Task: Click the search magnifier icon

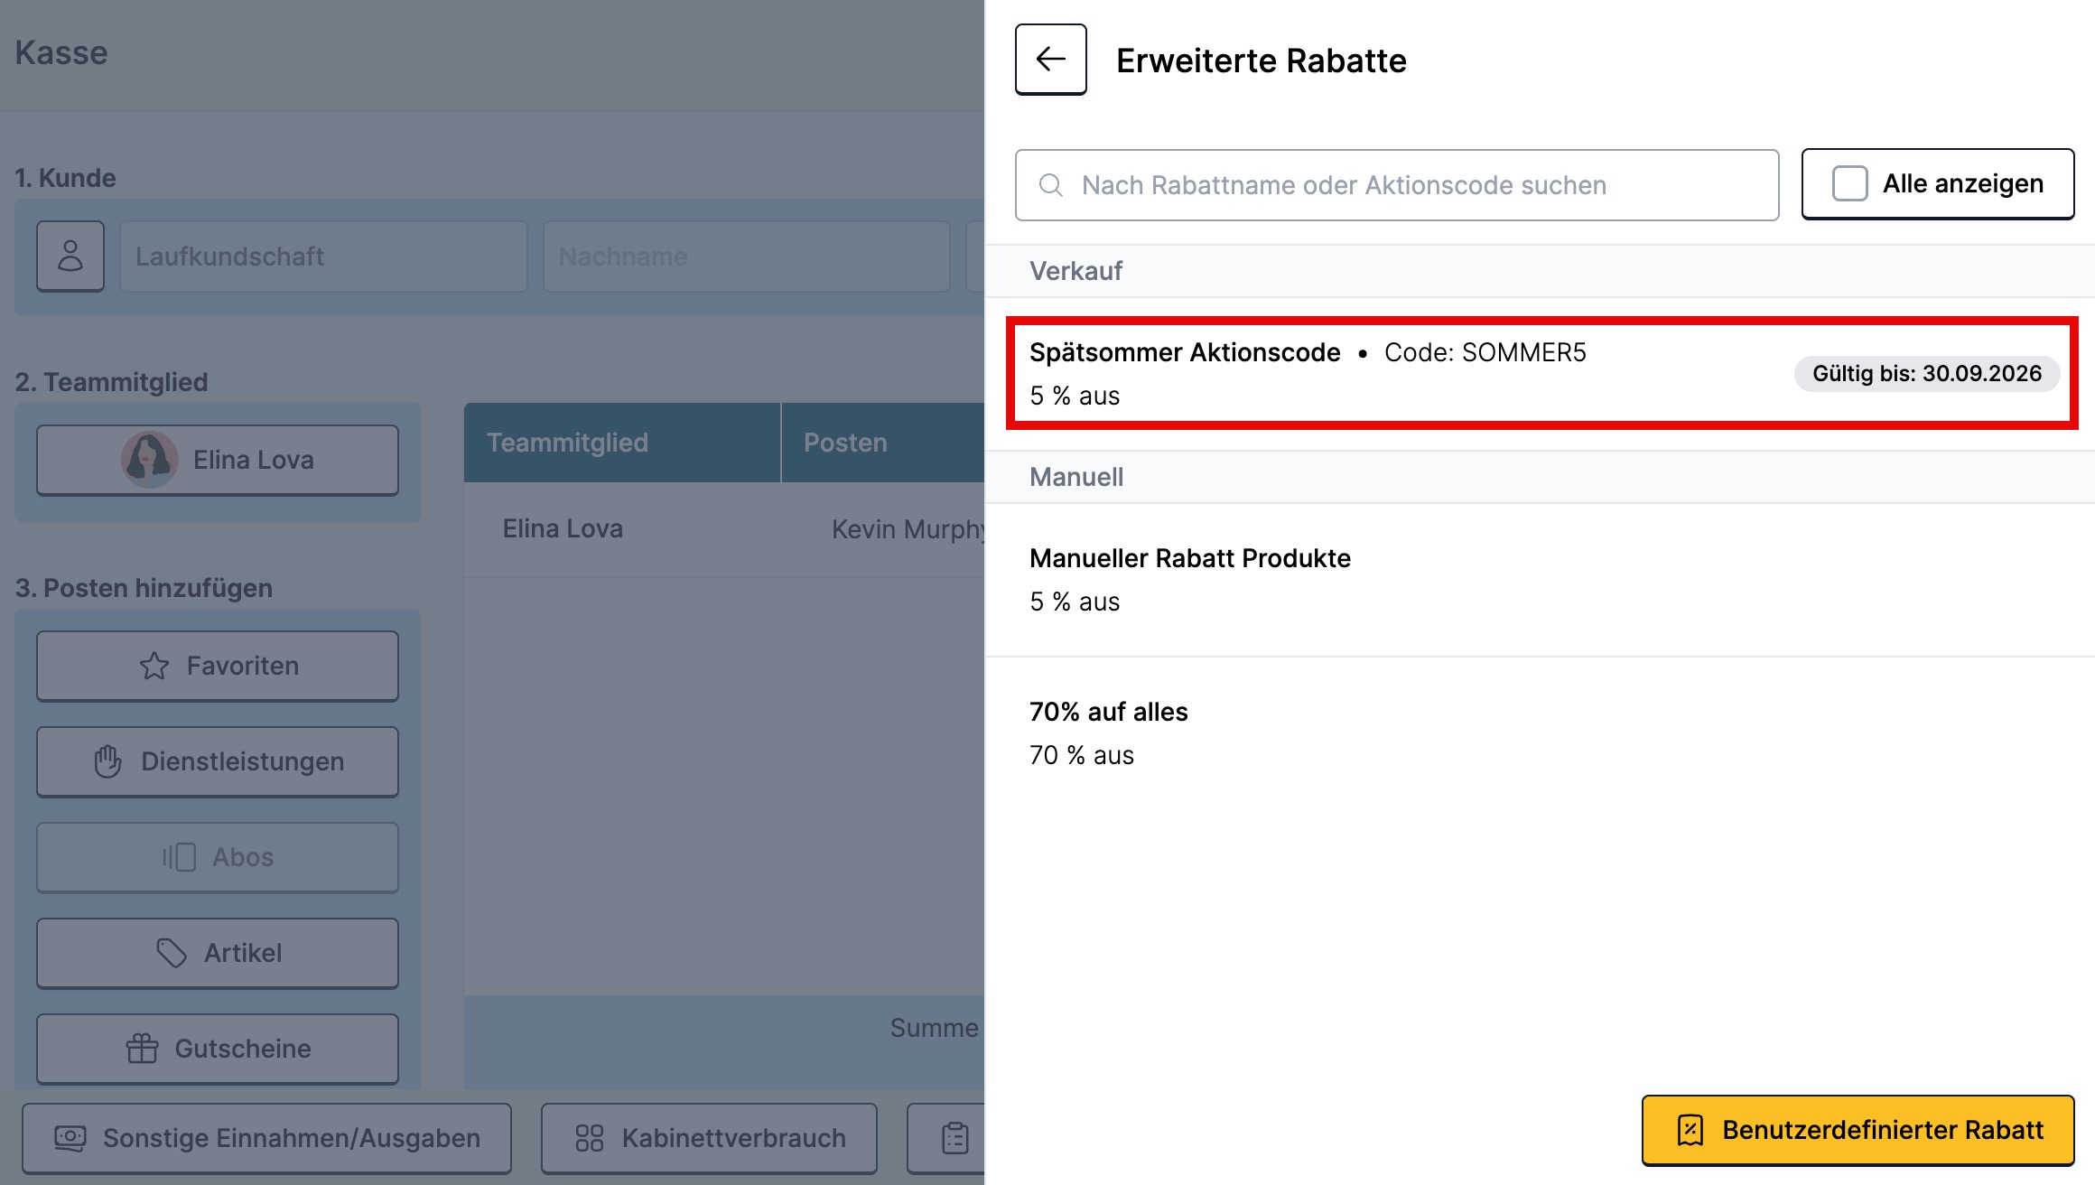Action: click(x=1050, y=185)
